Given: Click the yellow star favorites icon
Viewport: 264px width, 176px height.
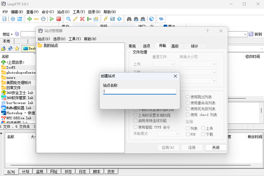Looking at the screenshot, I should (17, 48).
